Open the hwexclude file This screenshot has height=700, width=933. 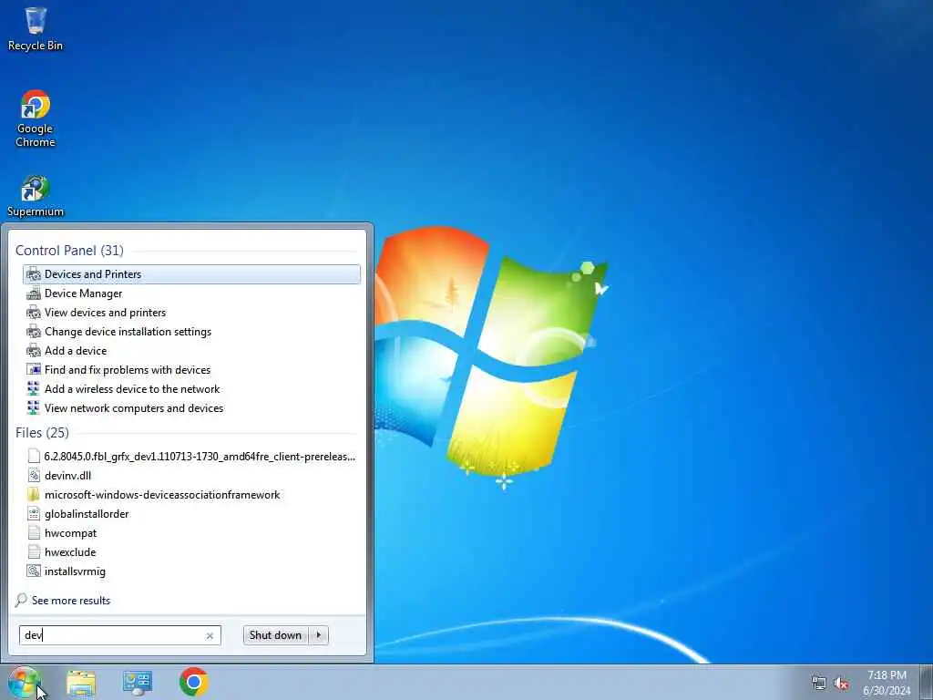pos(191,551)
